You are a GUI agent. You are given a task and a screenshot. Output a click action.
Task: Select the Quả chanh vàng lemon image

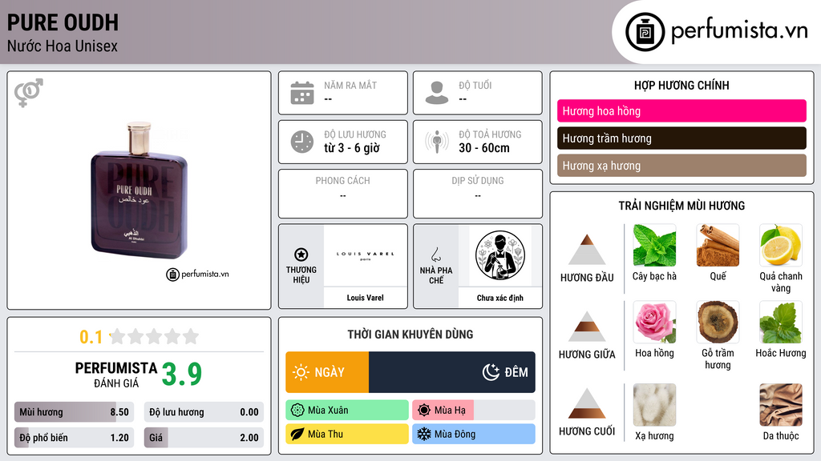[781, 245]
